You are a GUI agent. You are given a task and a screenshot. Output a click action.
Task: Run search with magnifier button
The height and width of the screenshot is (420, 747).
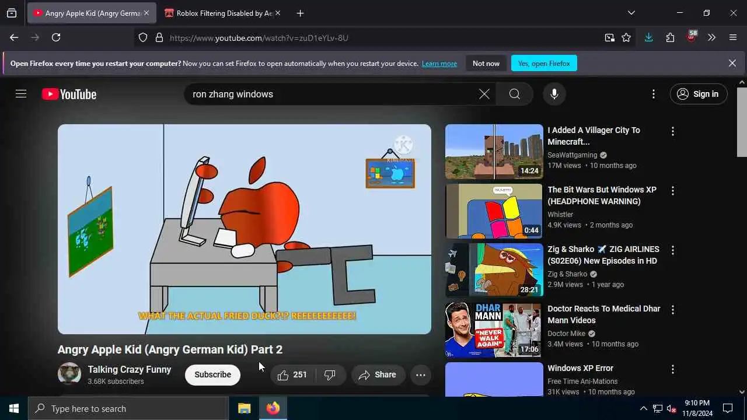point(514,94)
